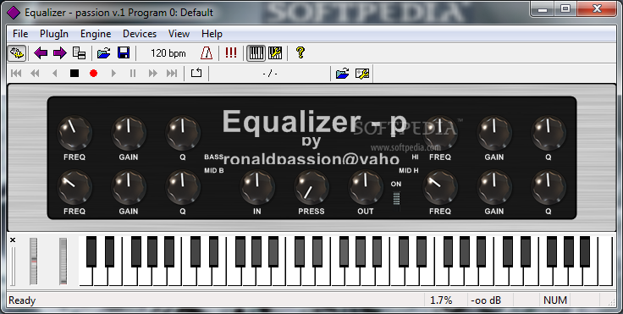Click the Ready status text
The image size is (623, 314).
click(22, 300)
